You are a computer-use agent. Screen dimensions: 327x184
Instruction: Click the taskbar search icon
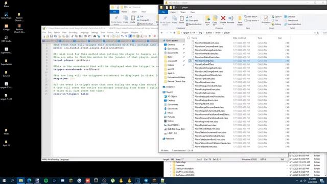click(x=12, y=180)
